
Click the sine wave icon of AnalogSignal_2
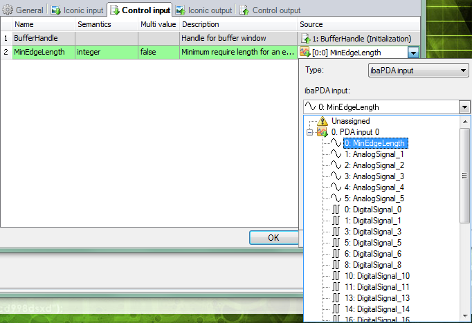[x=336, y=165]
